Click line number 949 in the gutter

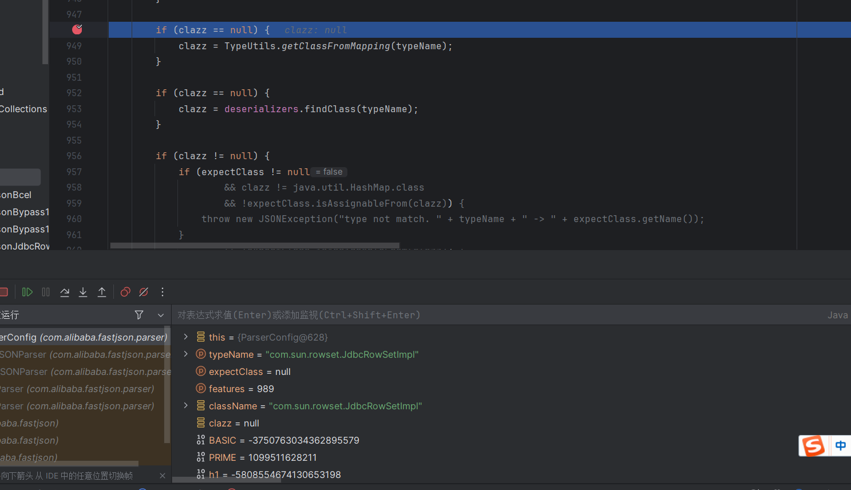pos(74,46)
